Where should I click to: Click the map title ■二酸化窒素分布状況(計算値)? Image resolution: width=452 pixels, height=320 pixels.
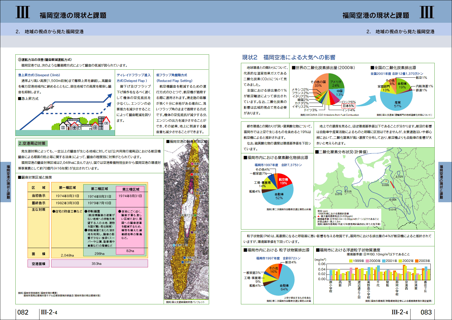[x=341, y=152]
